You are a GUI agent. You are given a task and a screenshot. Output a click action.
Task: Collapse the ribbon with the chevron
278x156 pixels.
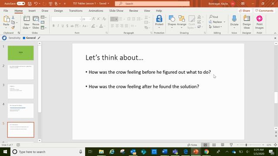pyautogui.click(x=275, y=33)
